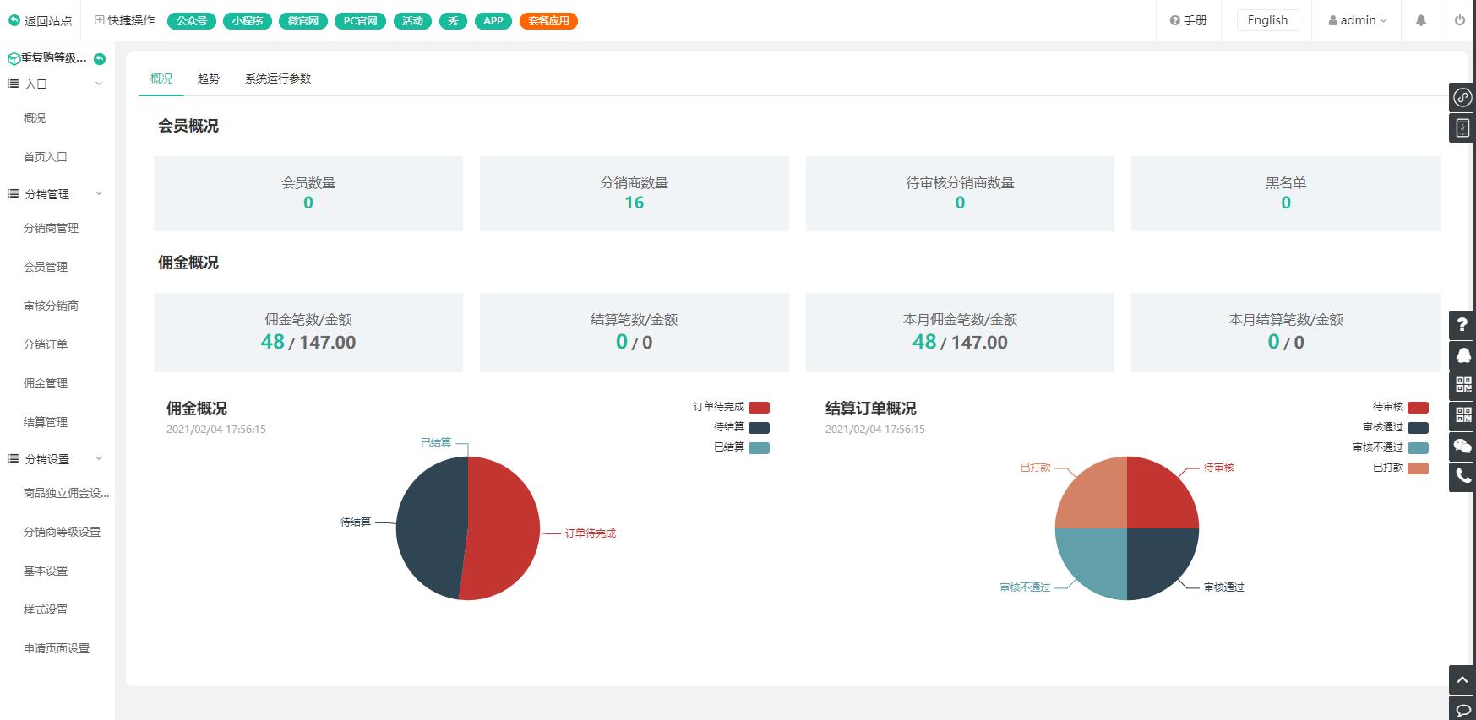Viewport: 1476px width, 720px height.
Task: Expand the admin user dropdown
Action: 1358,20
